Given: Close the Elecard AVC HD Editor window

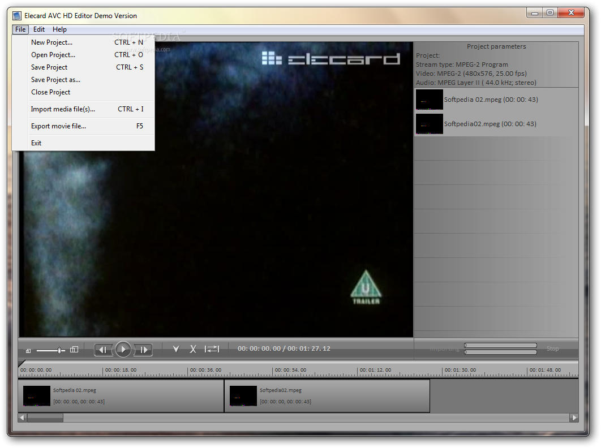Looking at the screenshot, I should (x=571, y=12).
